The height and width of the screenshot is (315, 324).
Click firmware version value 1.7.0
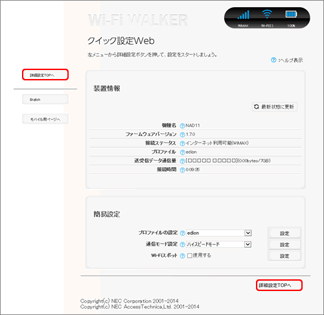click(x=191, y=134)
